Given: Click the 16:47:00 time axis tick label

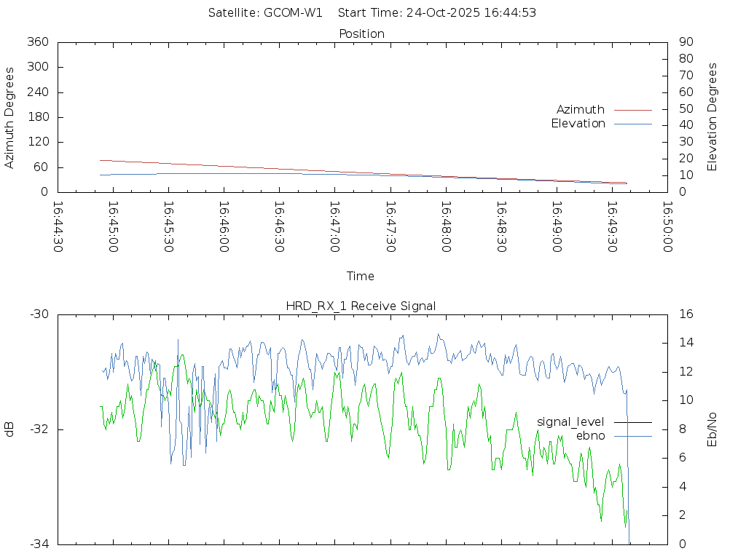Looking at the screenshot, I should pos(334,226).
